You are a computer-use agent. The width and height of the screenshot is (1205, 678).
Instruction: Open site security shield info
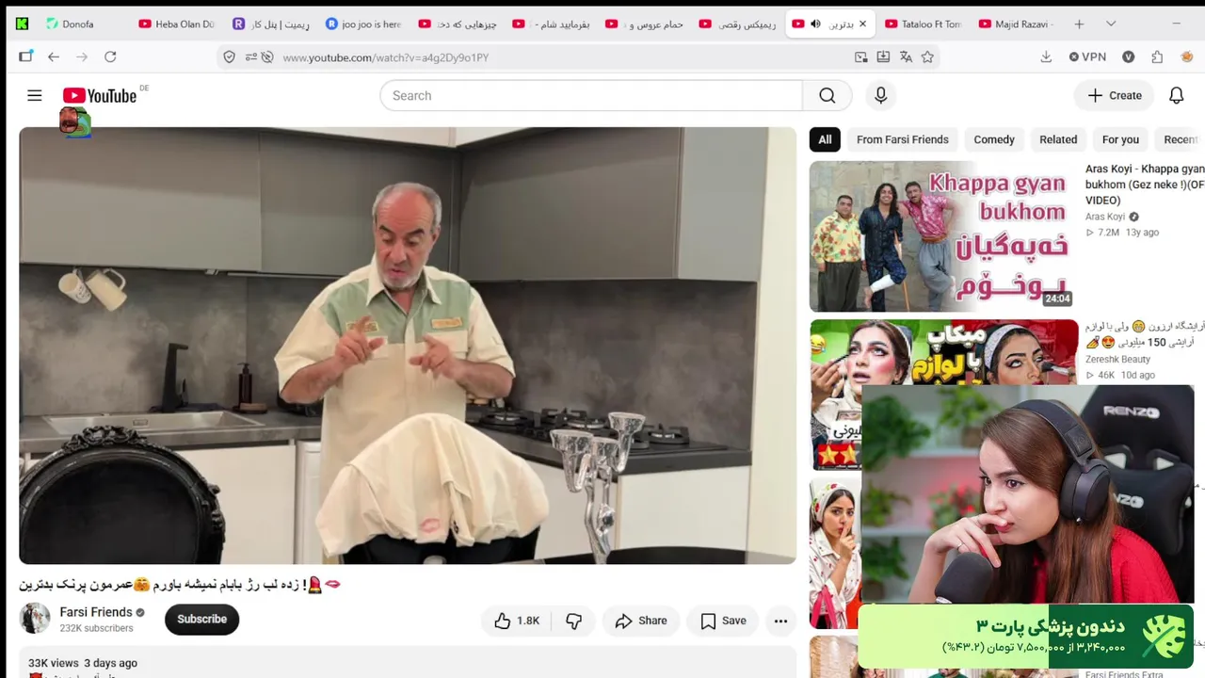tap(229, 57)
